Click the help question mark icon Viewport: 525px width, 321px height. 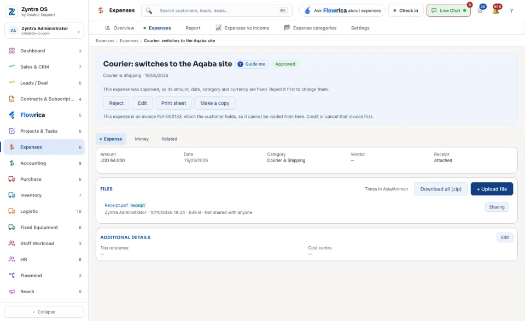point(511,11)
